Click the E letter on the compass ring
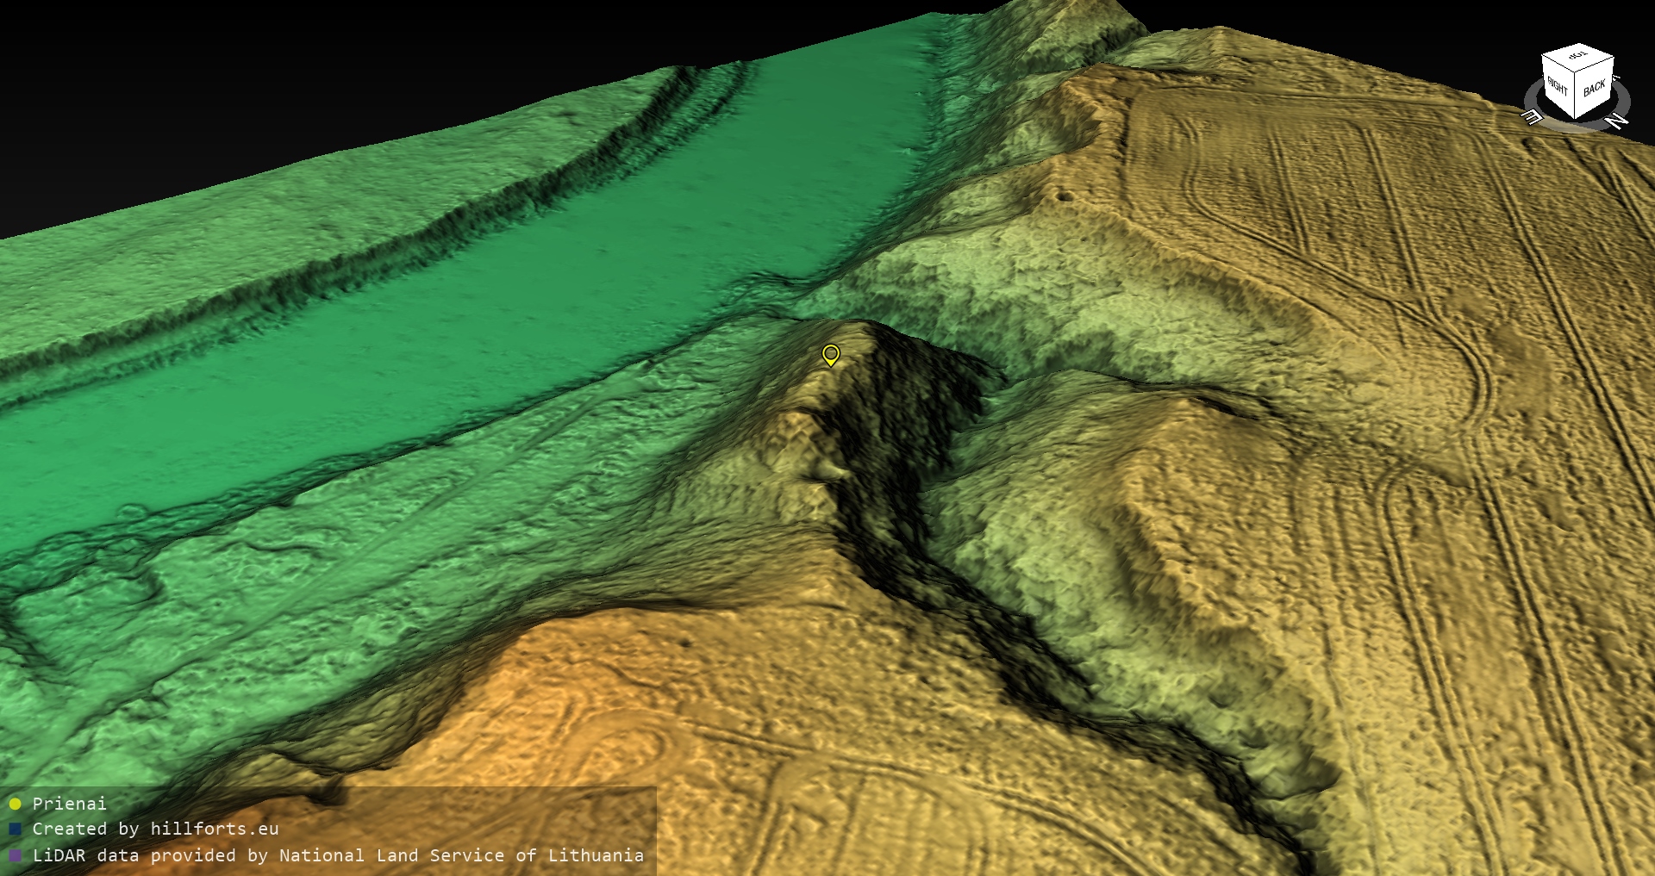The height and width of the screenshot is (876, 1655). point(1532,116)
